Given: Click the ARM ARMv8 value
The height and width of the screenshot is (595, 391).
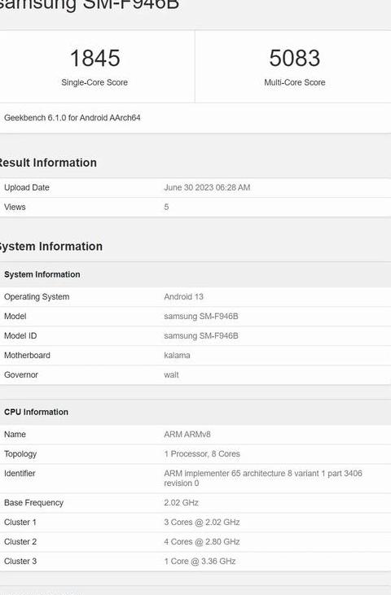Looking at the screenshot, I should pyautogui.click(x=187, y=435).
